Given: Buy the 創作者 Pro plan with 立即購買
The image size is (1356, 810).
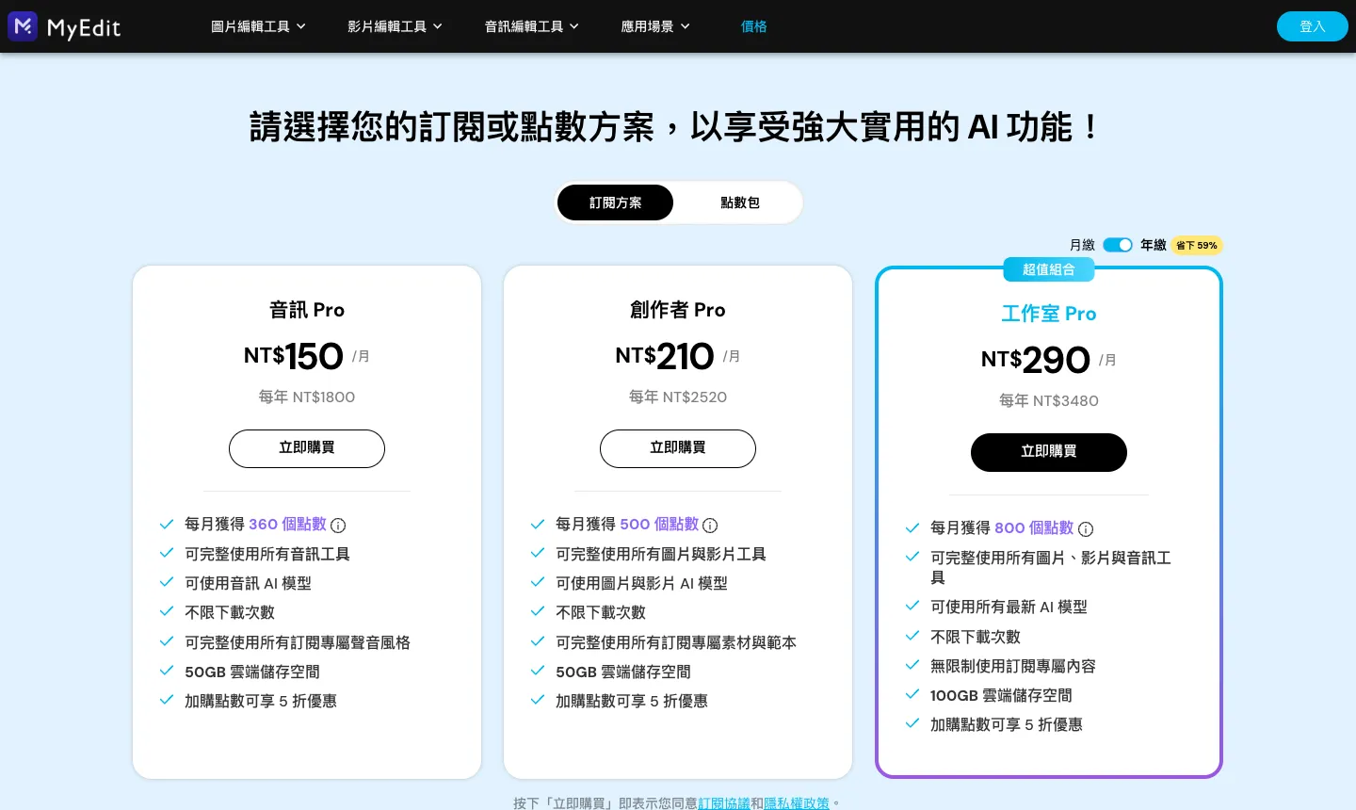Looking at the screenshot, I should (x=678, y=448).
